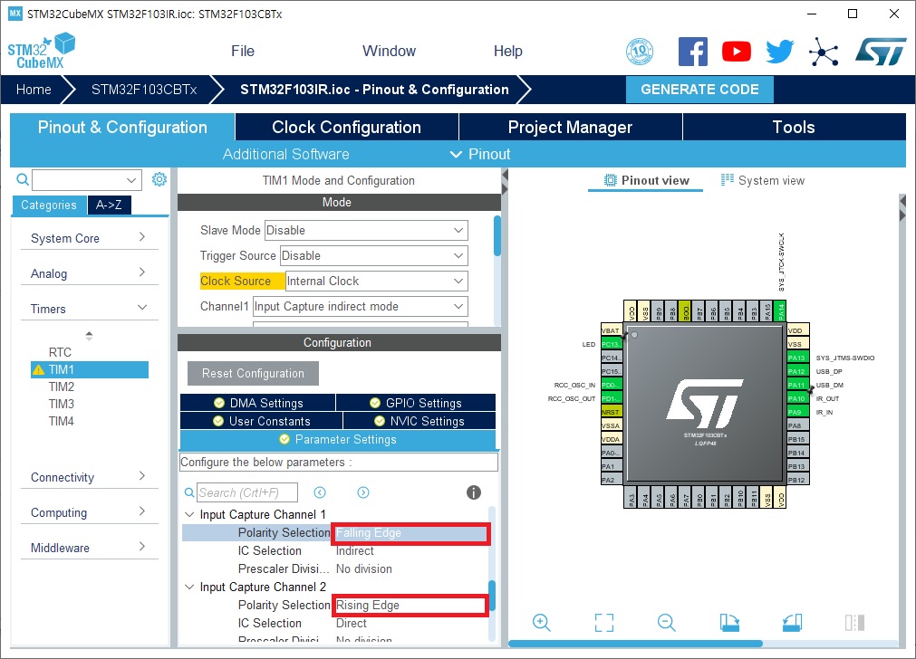916x659 pixels.
Task: Switch to Clock Configuration tab
Action: (346, 128)
